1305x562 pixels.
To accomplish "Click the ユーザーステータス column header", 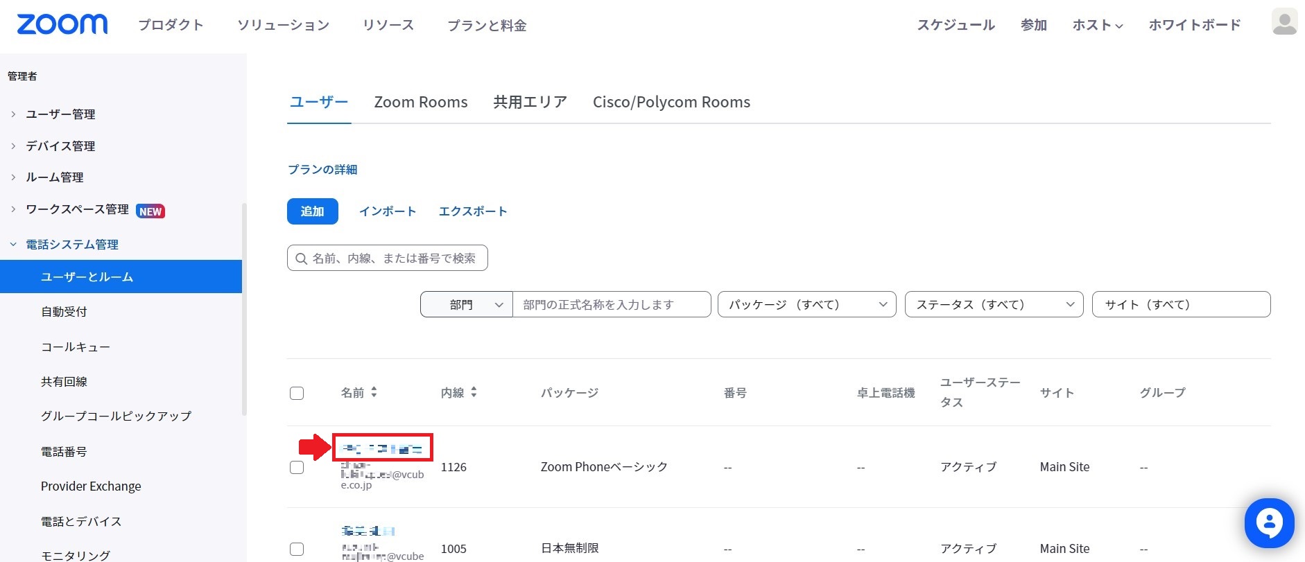I will [x=980, y=392].
